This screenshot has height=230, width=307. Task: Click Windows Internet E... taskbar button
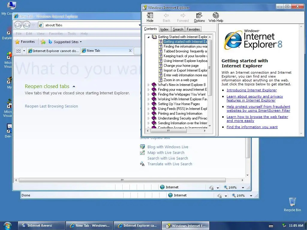(x=186, y=226)
